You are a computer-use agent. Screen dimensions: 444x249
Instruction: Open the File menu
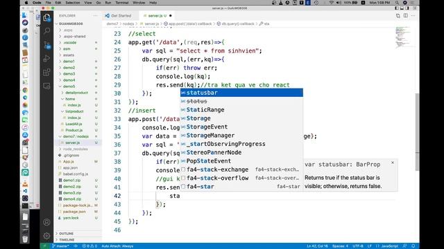point(49,3)
